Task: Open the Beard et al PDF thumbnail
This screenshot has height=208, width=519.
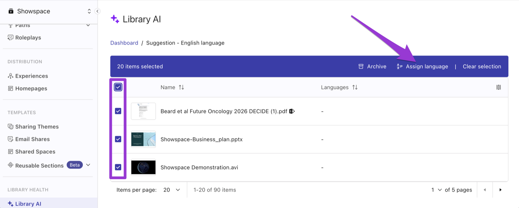Action: (x=143, y=111)
